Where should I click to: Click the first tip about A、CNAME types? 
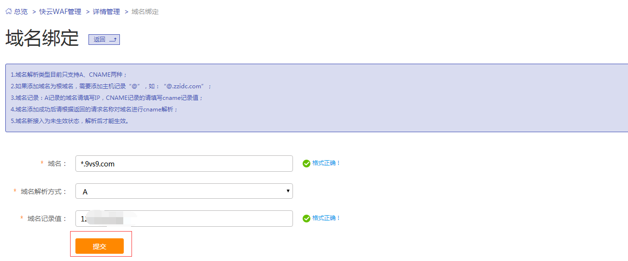tap(69, 75)
